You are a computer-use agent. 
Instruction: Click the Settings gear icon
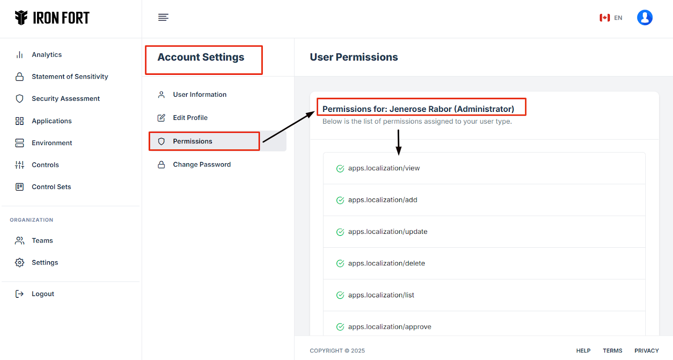(19, 262)
